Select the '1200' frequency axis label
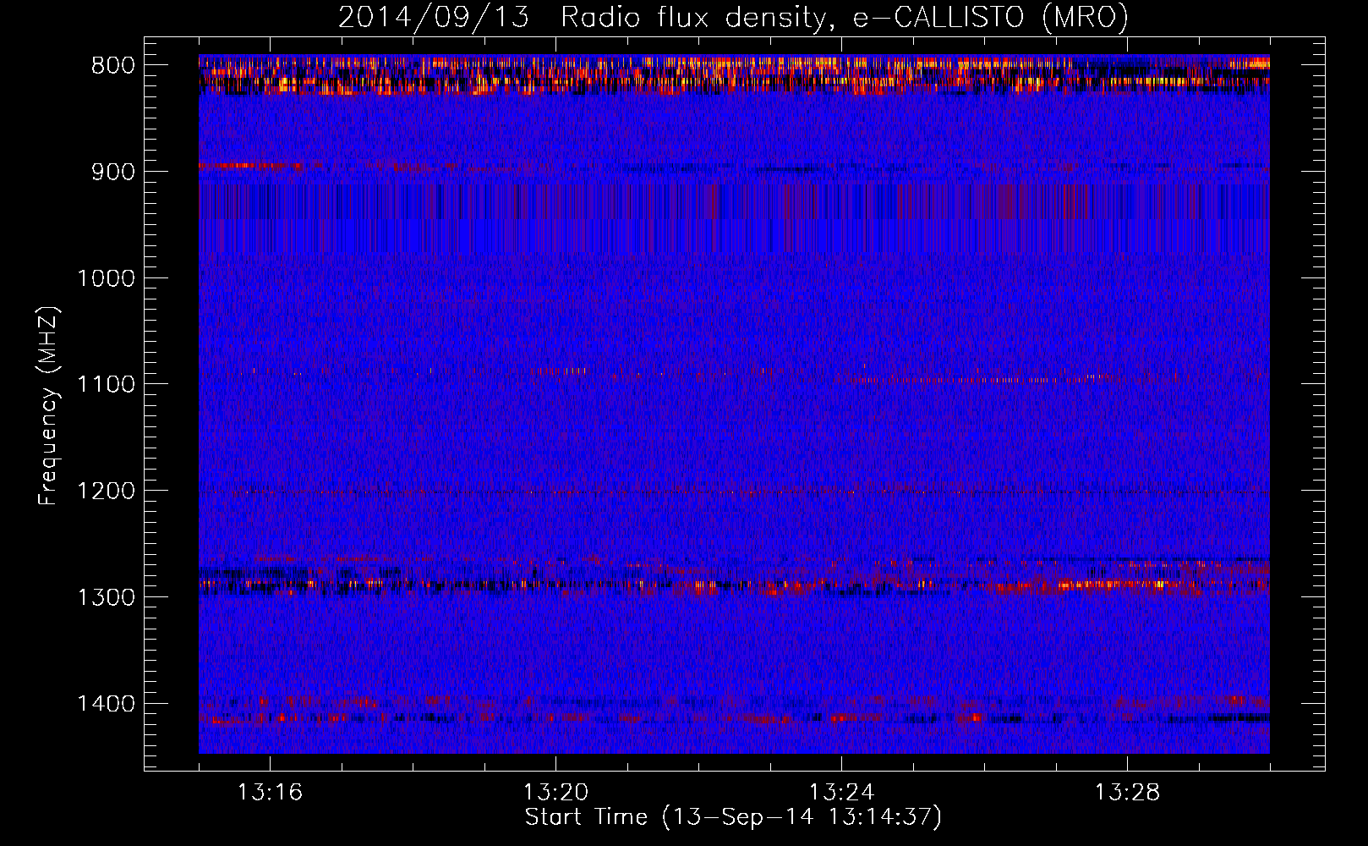The image size is (1368, 846). tap(106, 491)
